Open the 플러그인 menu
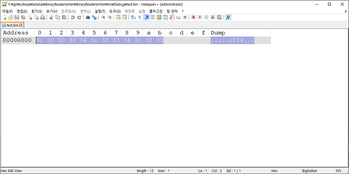The image size is (349, 174). [x=156, y=11]
